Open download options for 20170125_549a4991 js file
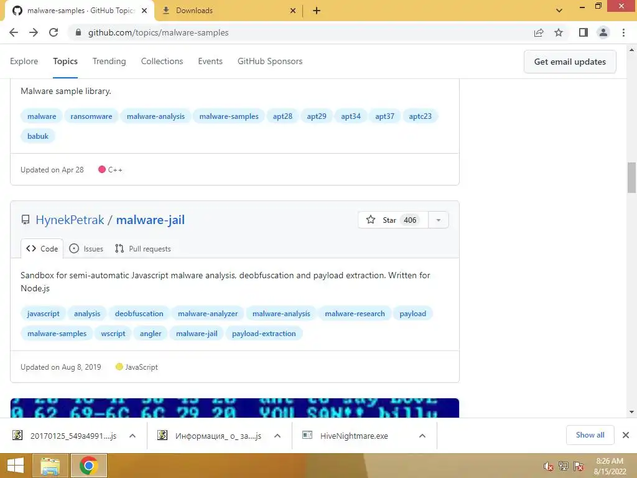The height and width of the screenshot is (478, 637). tap(132, 436)
